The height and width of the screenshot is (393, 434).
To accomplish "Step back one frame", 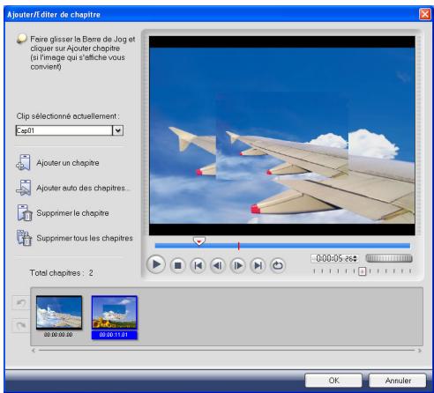I will point(218,265).
